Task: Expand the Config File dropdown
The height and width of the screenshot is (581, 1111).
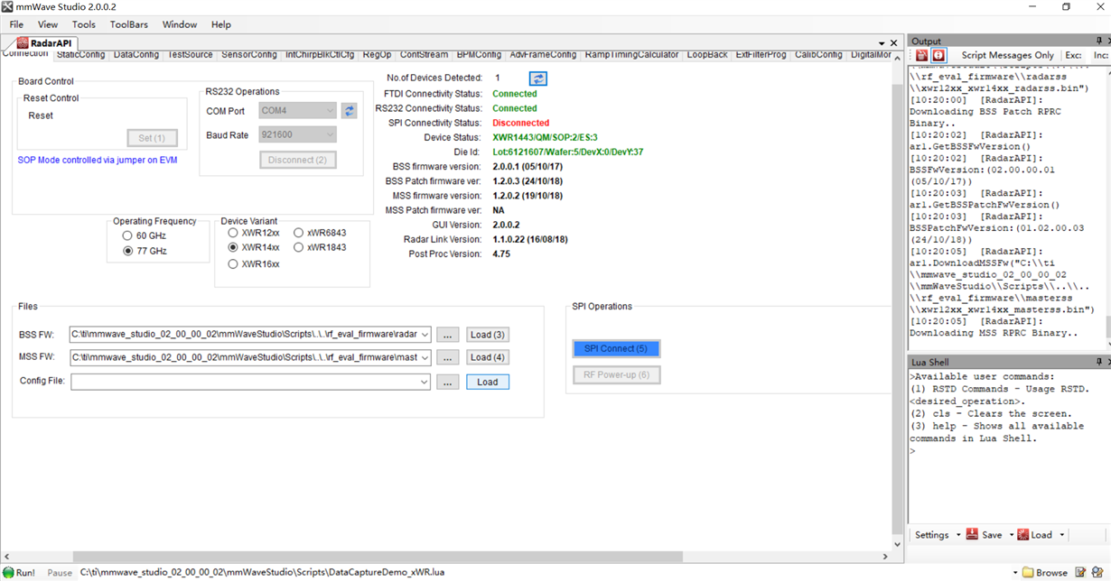Action: click(x=425, y=382)
